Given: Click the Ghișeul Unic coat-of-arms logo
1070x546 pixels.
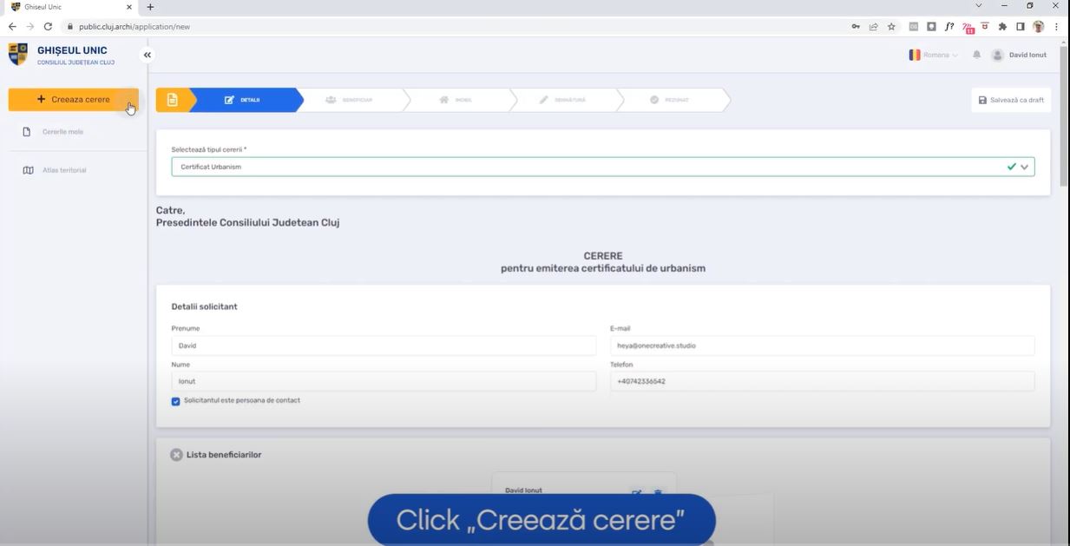Looking at the screenshot, I should pos(17,54).
